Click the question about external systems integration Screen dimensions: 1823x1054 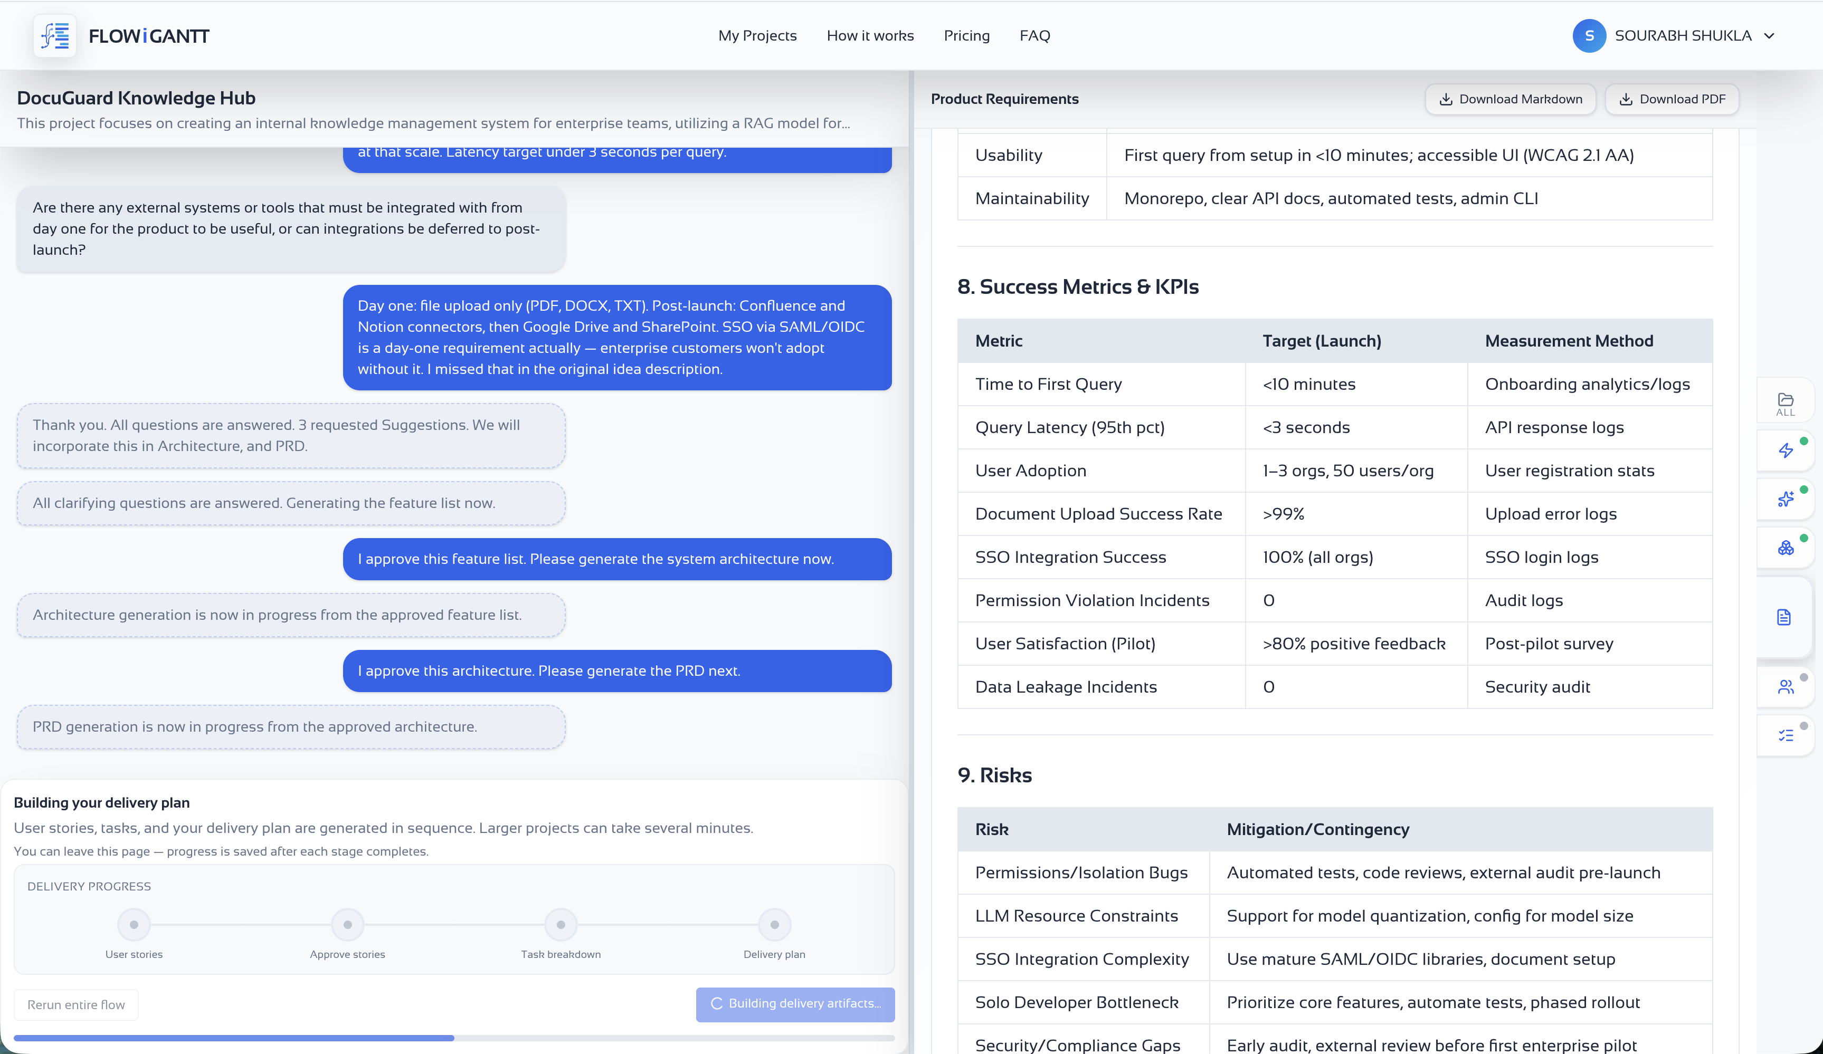click(291, 228)
